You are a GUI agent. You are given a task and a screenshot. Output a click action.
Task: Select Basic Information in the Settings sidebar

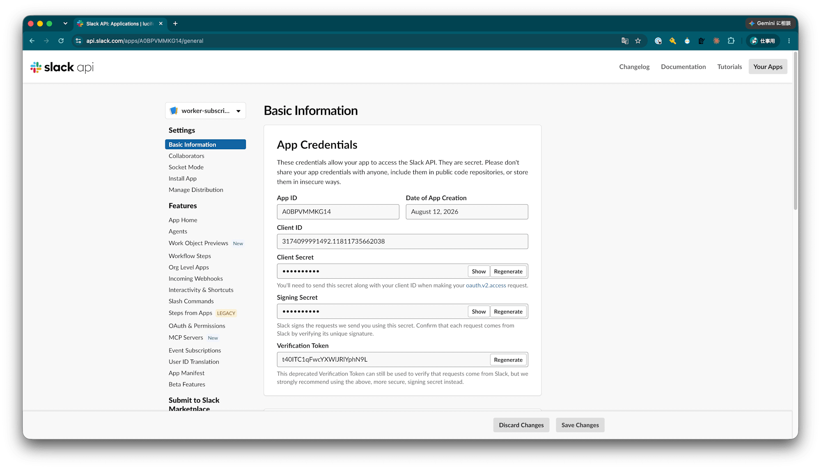point(205,145)
